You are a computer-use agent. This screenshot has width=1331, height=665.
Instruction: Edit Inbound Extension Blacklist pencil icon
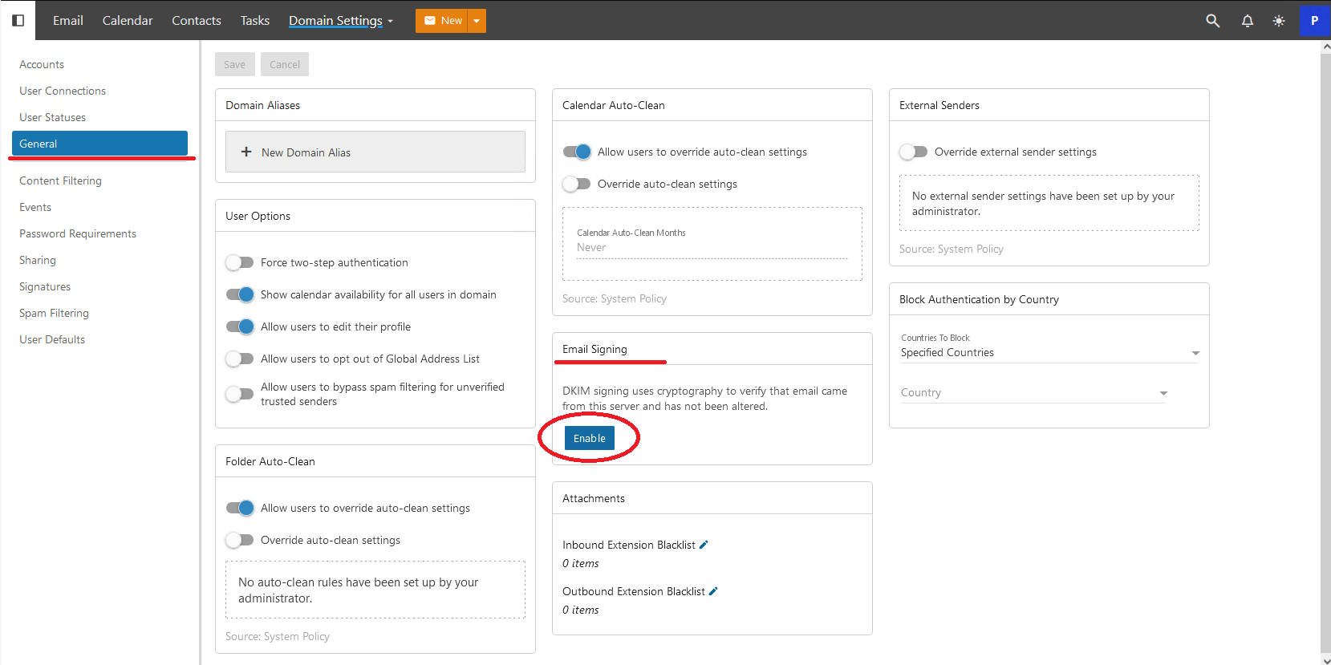(x=704, y=545)
